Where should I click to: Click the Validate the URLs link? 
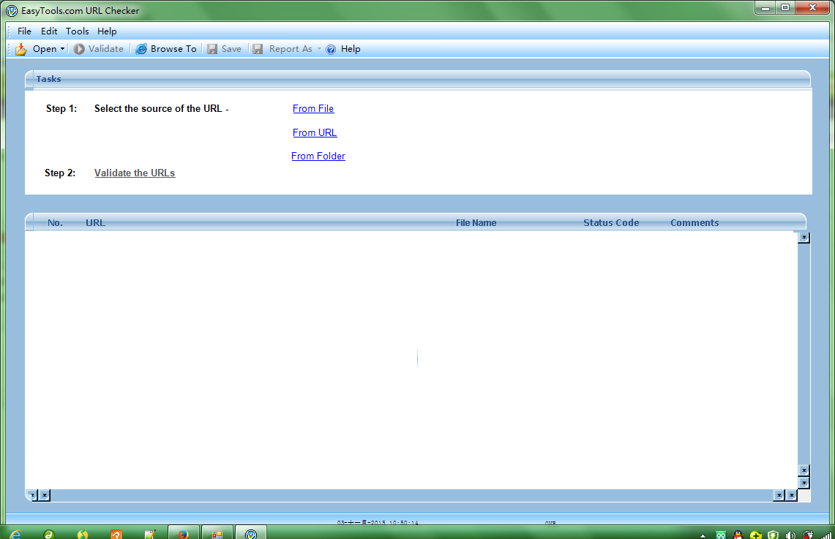pyautogui.click(x=135, y=173)
